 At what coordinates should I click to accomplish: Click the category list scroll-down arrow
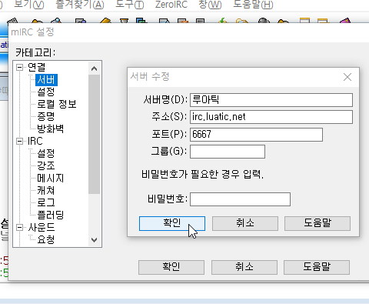[x=94, y=240]
